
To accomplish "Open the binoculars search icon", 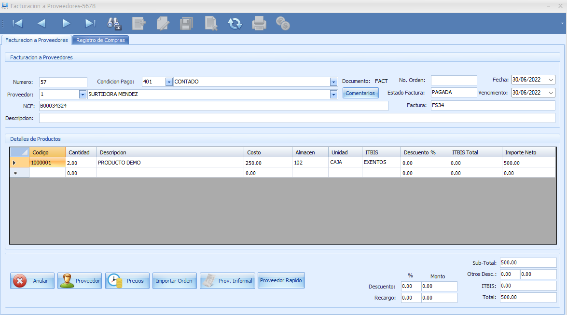I will (114, 23).
